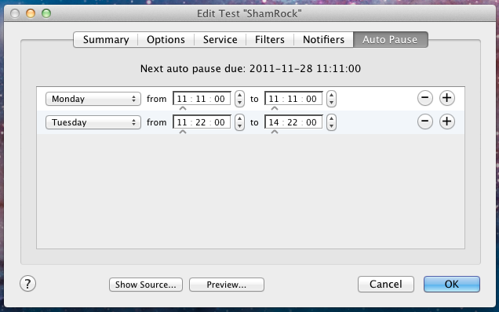Image resolution: width=499 pixels, height=312 pixels.
Task: Increment the Monday from-time stepper up arrow
Action: (239, 95)
